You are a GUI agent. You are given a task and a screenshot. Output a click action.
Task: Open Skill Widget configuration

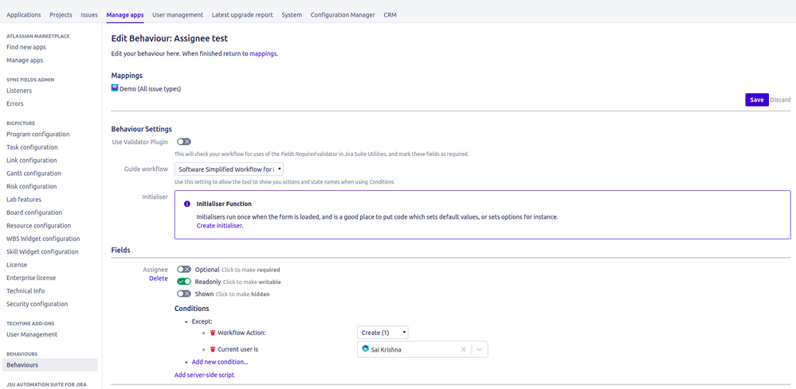tap(43, 252)
